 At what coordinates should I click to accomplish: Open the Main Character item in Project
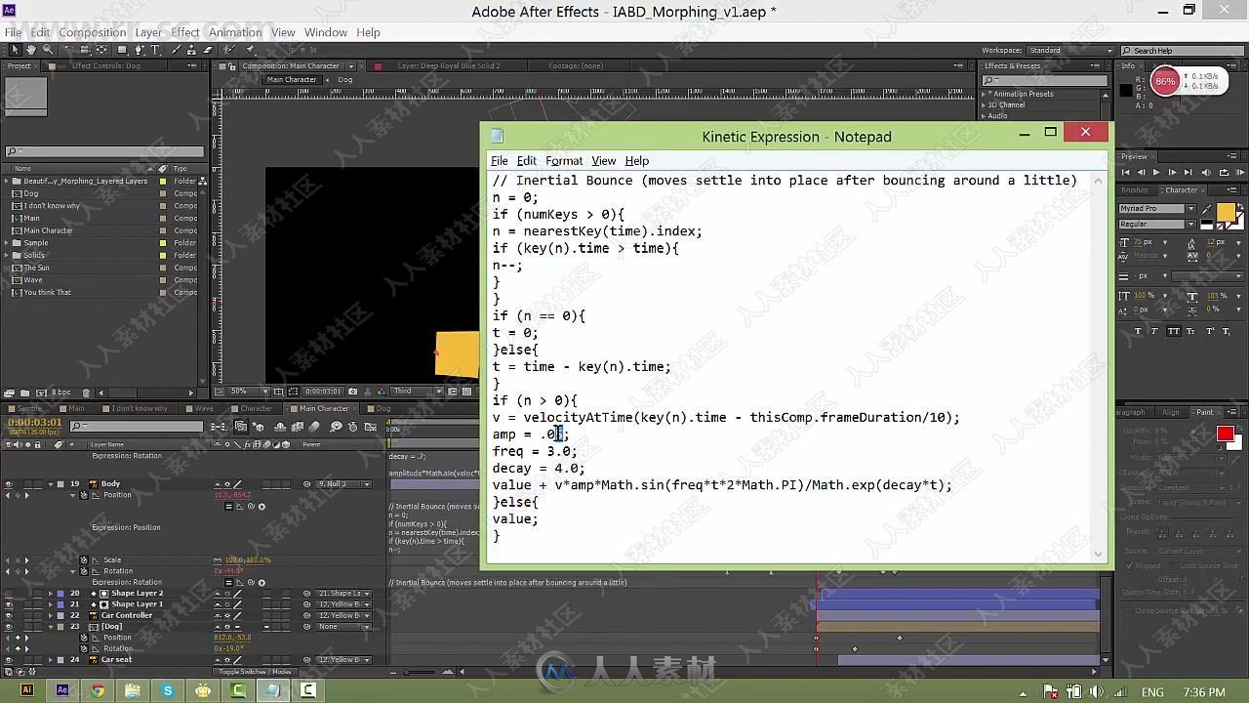(48, 230)
